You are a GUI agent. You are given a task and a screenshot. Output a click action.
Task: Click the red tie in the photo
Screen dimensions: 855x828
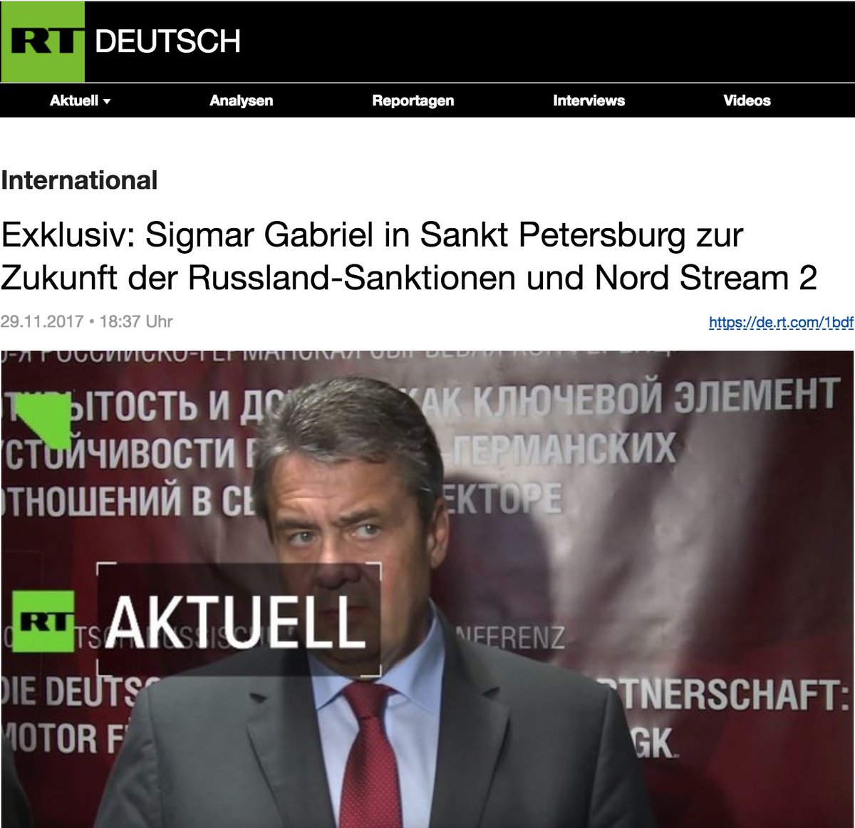(x=369, y=755)
